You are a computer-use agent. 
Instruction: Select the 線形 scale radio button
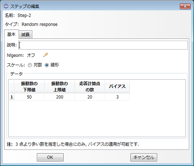tap(47, 65)
